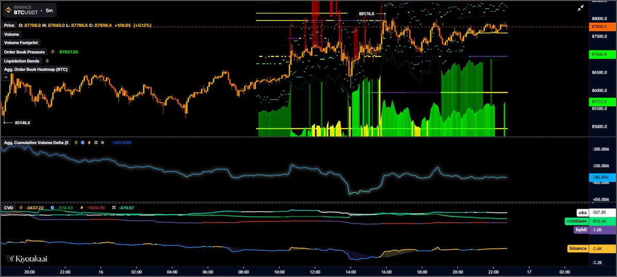Viewport: 617px width, 277px height.
Task: Click the -300.00M axis label
Action: 600,149
